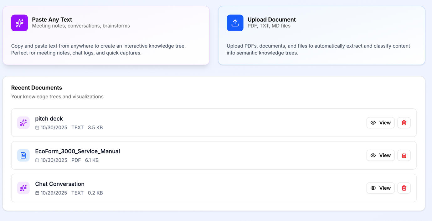Click the blue Upload Document icon
Image resolution: width=432 pixels, height=221 pixels.
tap(235, 23)
